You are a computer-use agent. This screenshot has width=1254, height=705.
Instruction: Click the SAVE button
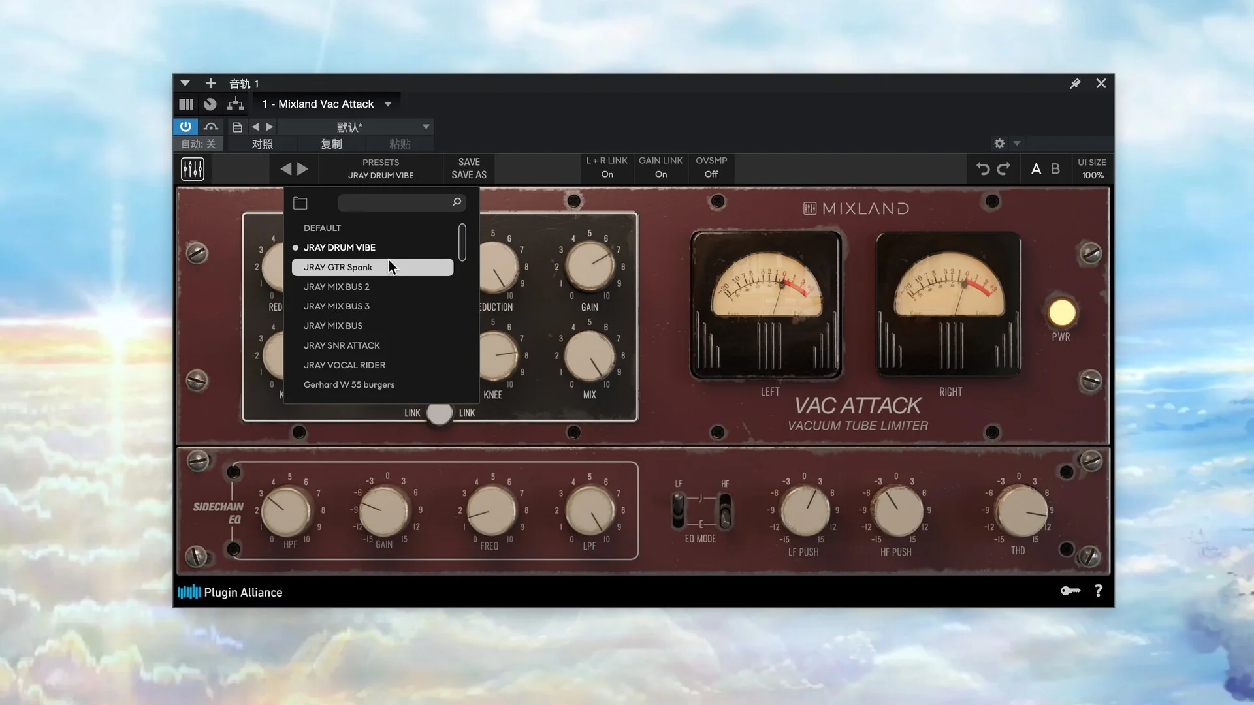point(469,162)
